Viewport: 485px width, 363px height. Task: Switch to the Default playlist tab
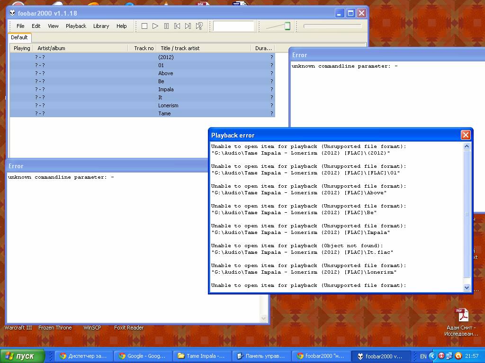pos(19,37)
